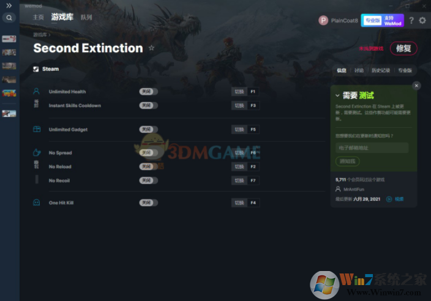Click 切换 hotkey button for Unlimited Health
This screenshot has height=301, width=431.
click(x=239, y=92)
